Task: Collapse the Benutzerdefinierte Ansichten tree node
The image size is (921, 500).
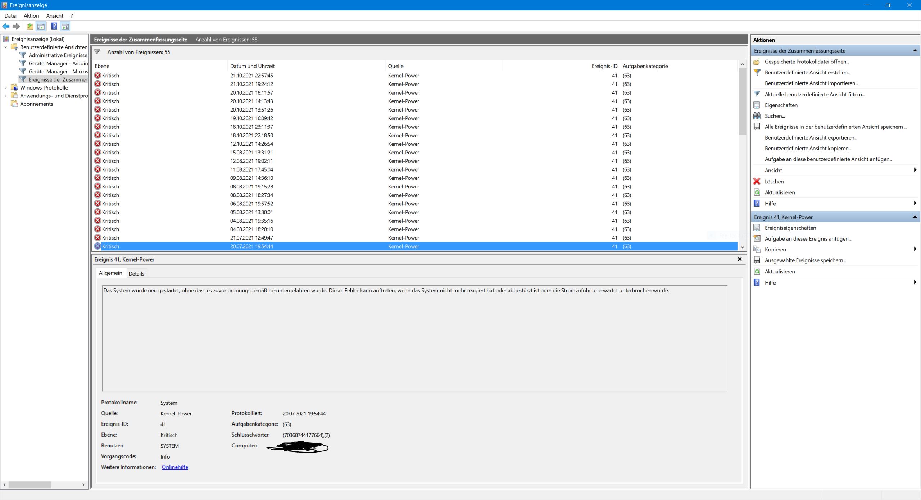Action: pos(6,47)
